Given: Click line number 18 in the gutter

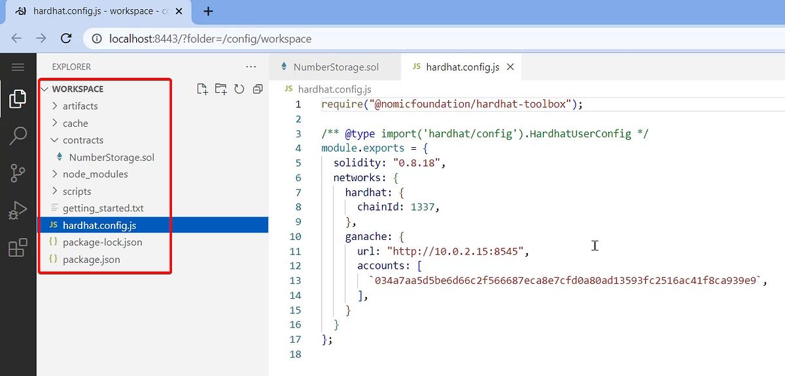Looking at the screenshot, I should pos(294,354).
